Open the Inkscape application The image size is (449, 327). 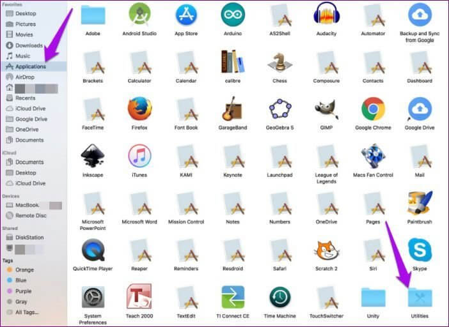93,156
